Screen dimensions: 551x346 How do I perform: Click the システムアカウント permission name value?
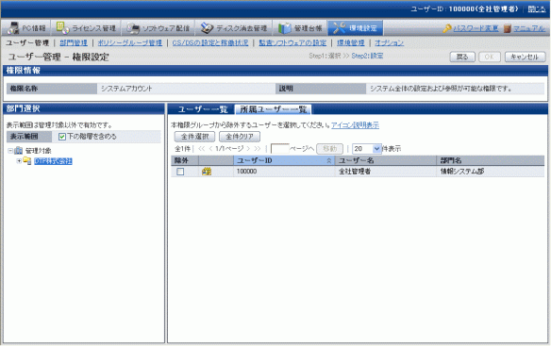[x=126, y=89]
